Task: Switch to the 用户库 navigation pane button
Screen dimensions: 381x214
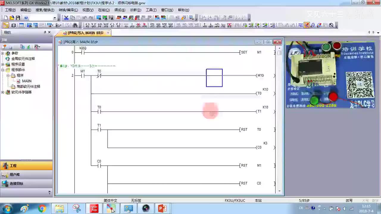Action: click(26, 174)
